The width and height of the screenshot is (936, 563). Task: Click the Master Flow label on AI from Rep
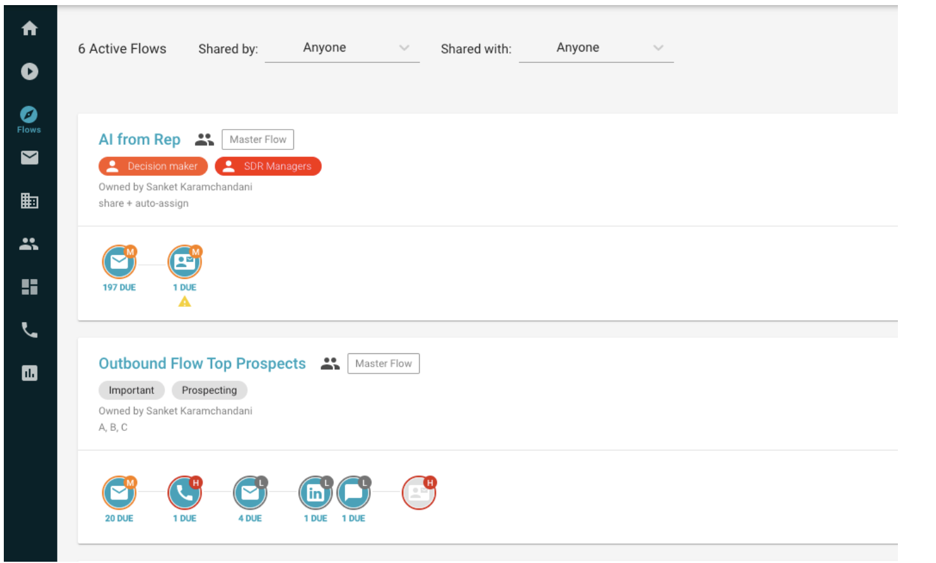click(x=257, y=139)
